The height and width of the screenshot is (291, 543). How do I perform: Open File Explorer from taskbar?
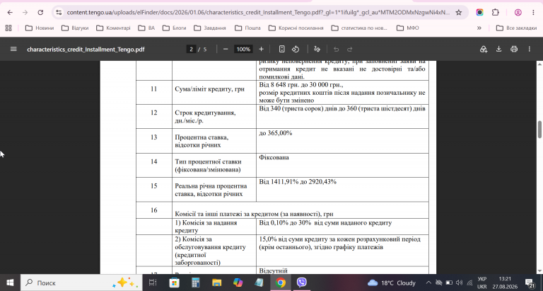pyautogui.click(x=217, y=283)
